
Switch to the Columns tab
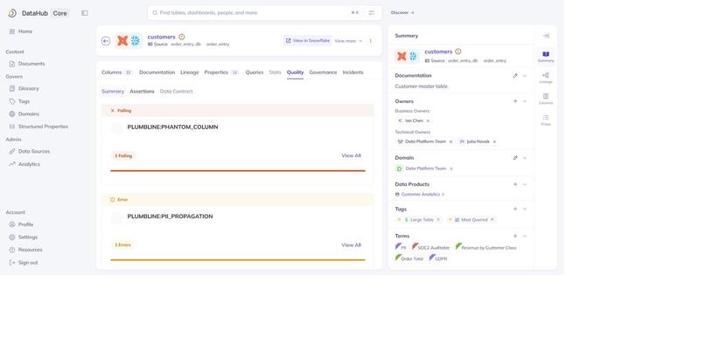(116, 72)
